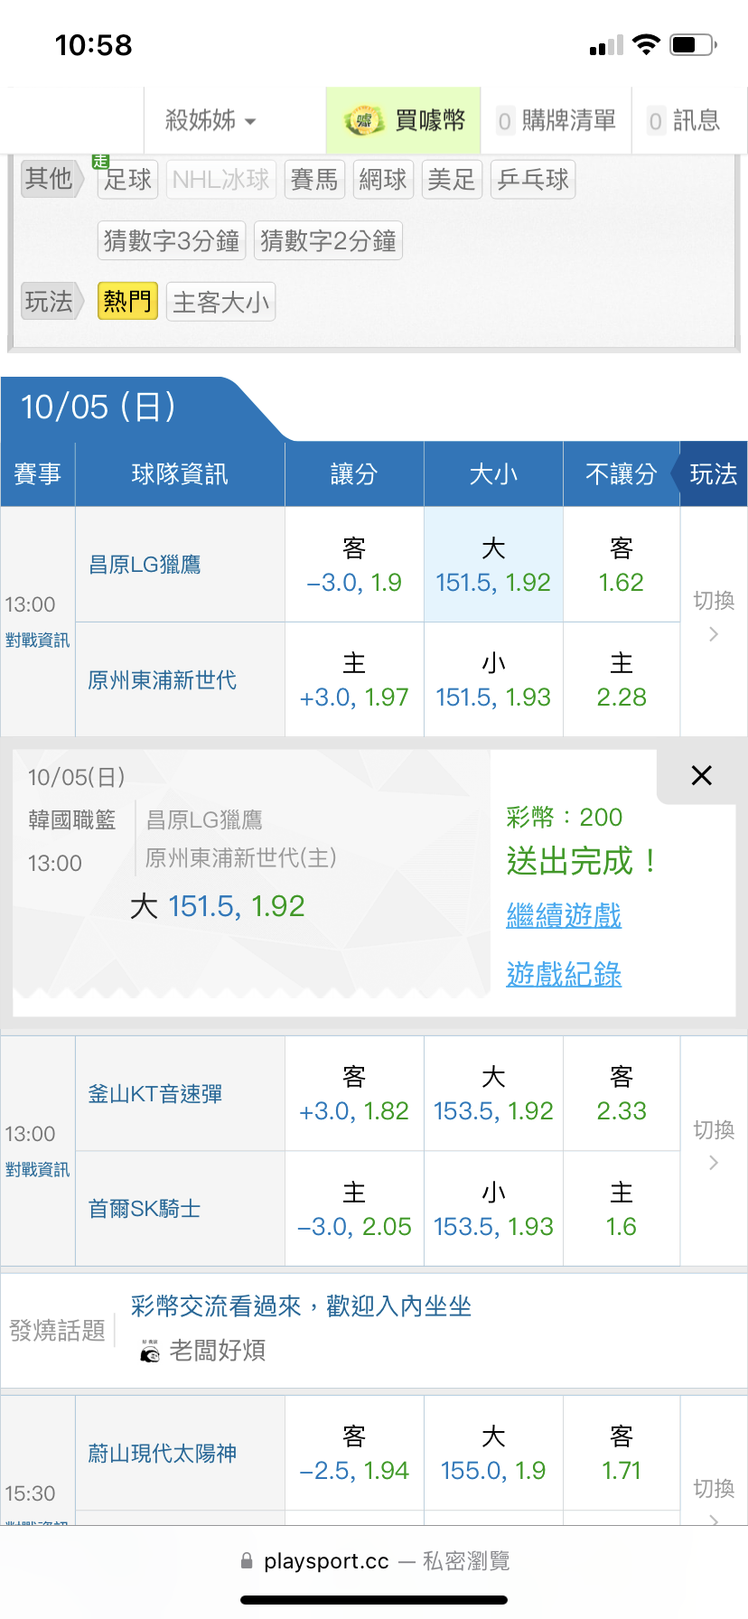Click the 繼續遊戲 link
The image size is (748, 1619).
[x=564, y=915]
